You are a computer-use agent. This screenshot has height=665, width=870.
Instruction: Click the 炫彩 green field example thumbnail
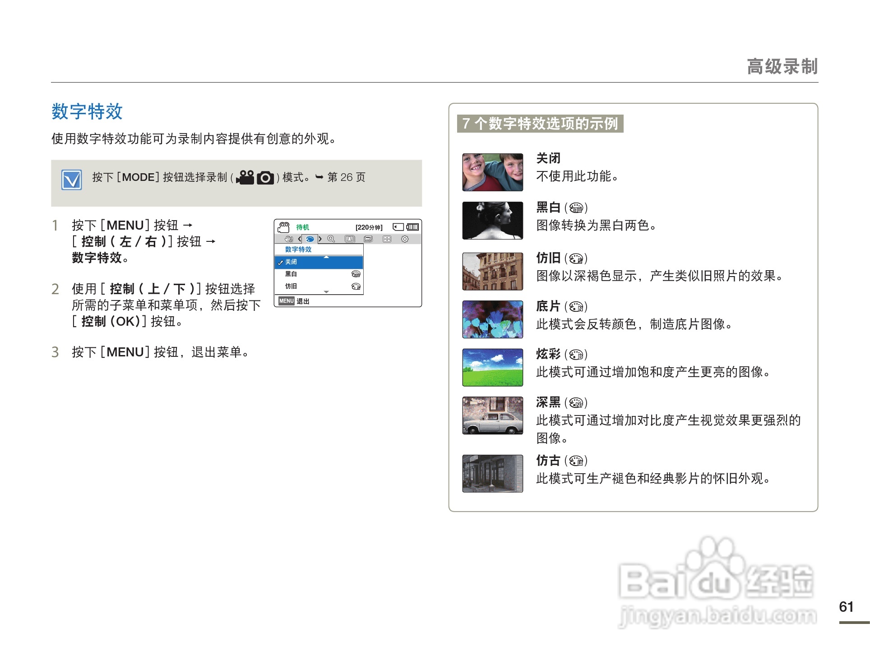point(492,368)
